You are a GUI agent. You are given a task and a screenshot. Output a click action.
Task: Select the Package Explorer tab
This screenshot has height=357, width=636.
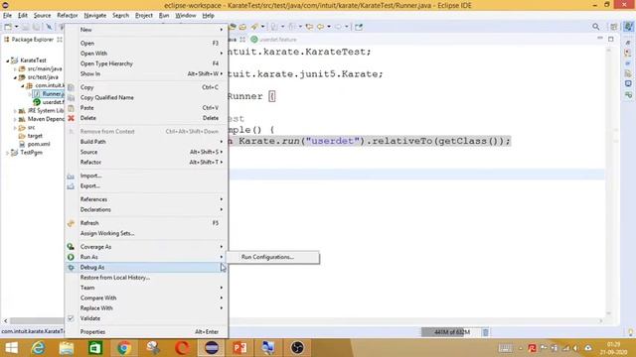(32, 40)
